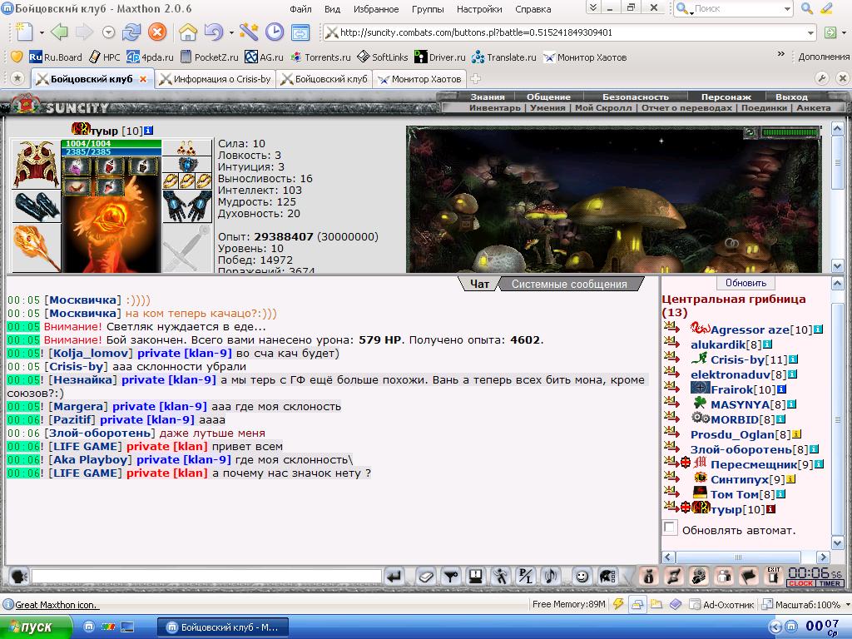The image size is (852, 639).
Task: Click the flag icon in bottom bar
Action: point(748,576)
